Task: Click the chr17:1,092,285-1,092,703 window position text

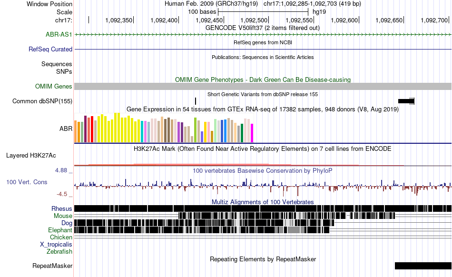Action: 312,4
